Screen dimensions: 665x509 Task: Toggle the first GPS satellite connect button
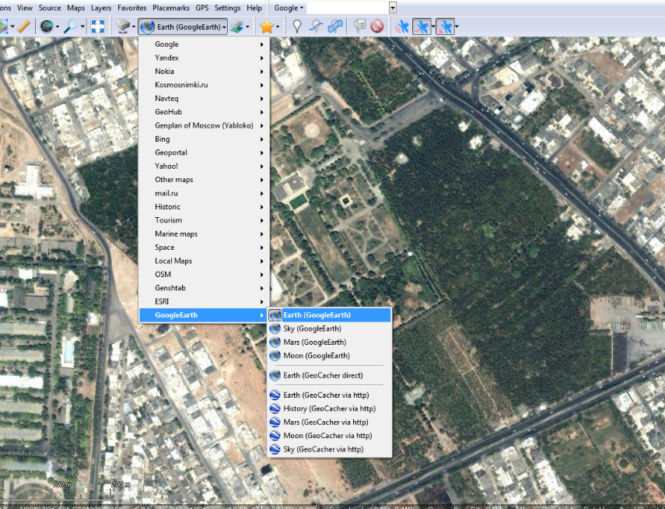[401, 26]
